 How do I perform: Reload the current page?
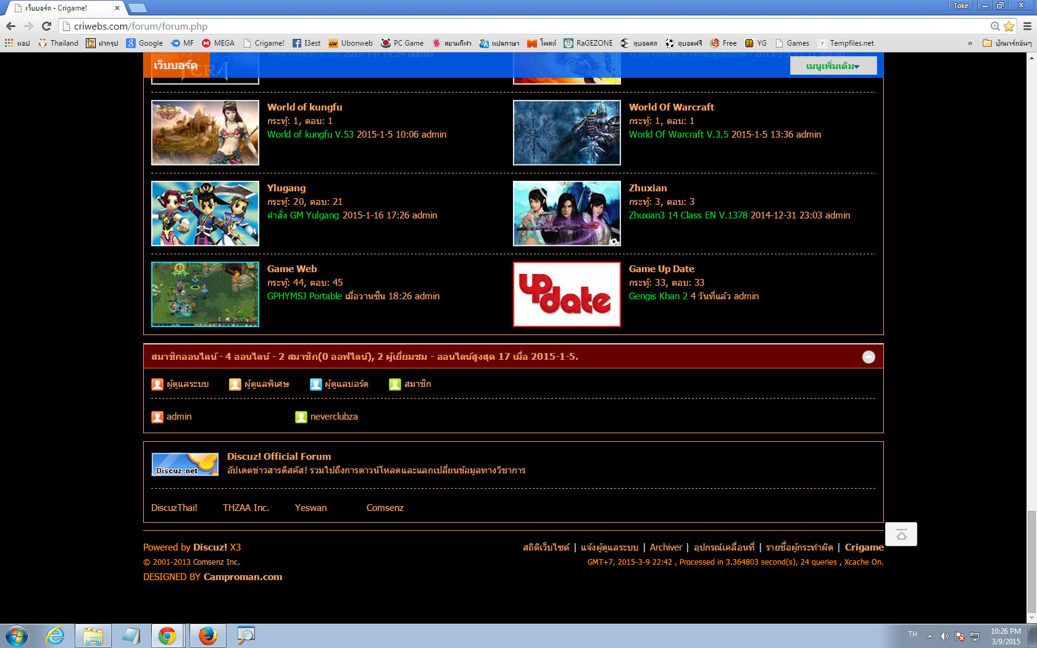[x=46, y=26]
